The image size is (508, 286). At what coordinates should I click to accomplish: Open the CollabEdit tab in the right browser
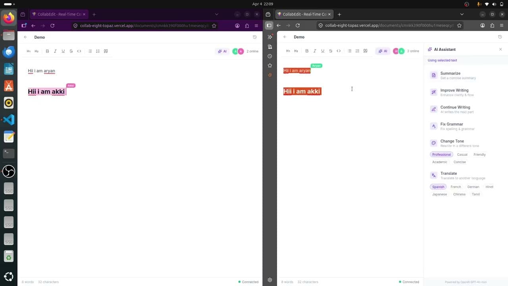point(304,14)
